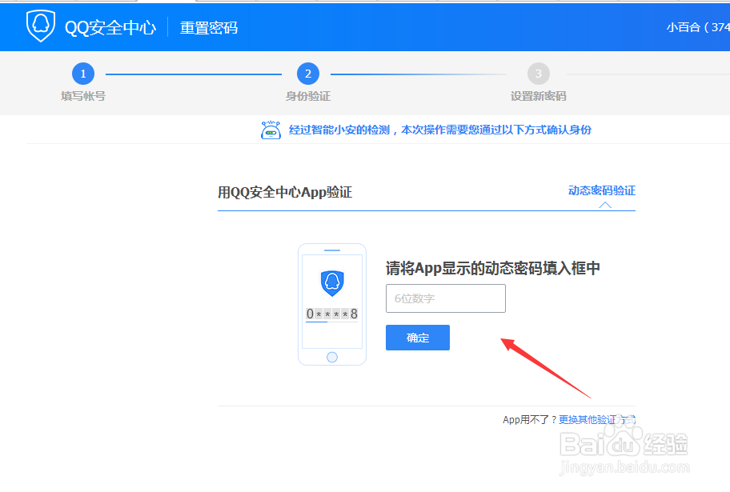The width and height of the screenshot is (730, 492).
Task: Open the QQ安全中心 header title
Action: (x=110, y=28)
